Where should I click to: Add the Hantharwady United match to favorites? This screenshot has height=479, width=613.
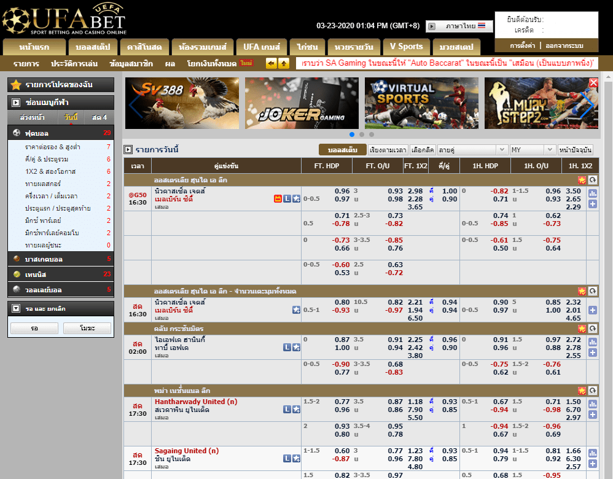click(296, 410)
